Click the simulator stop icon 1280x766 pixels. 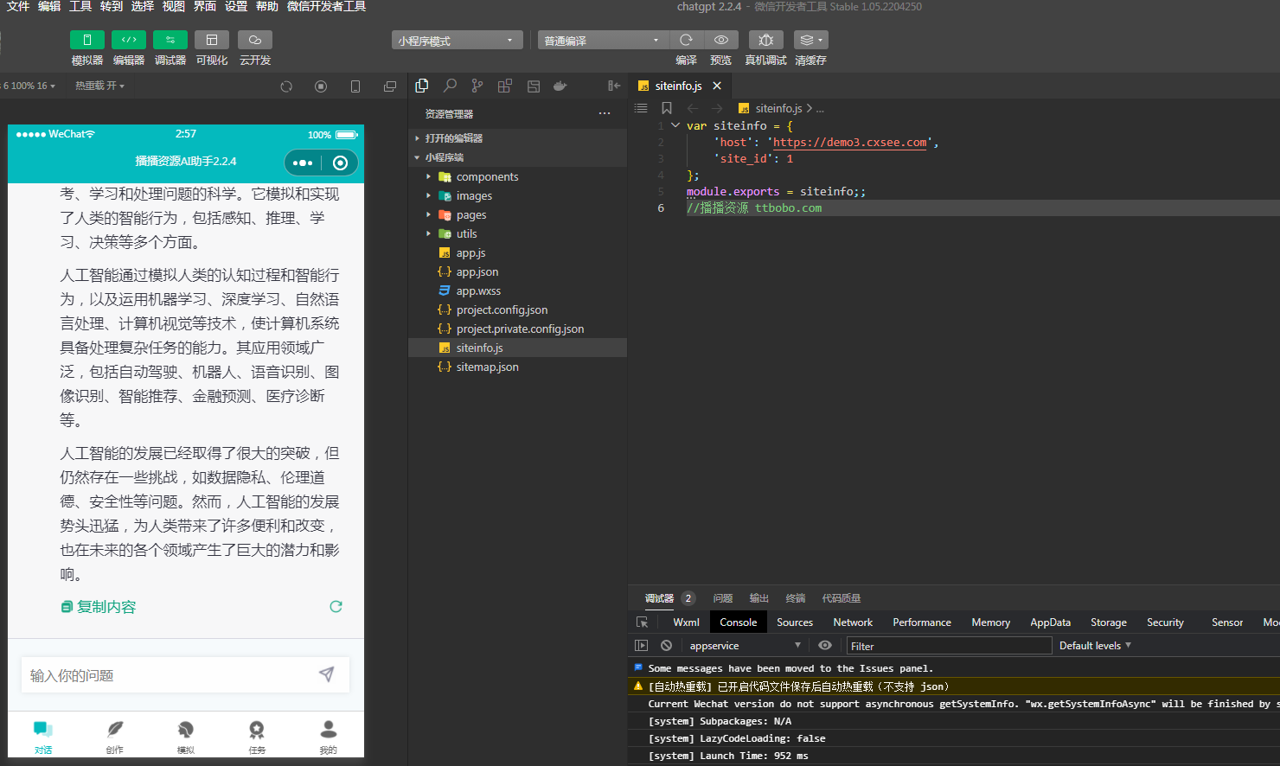(x=321, y=86)
